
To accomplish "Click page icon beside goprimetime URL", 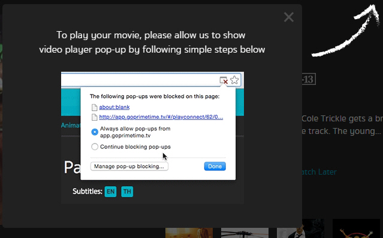I will [x=94, y=117].
